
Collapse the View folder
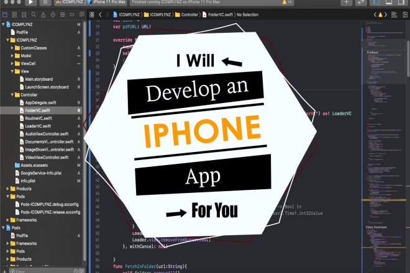click(x=12, y=71)
